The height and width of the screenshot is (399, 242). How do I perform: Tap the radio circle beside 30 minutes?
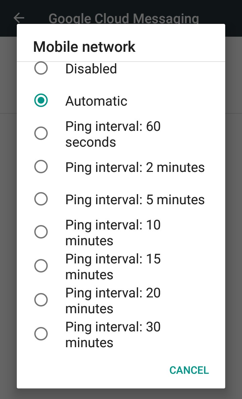pyautogui.click(x=41, y=333)
